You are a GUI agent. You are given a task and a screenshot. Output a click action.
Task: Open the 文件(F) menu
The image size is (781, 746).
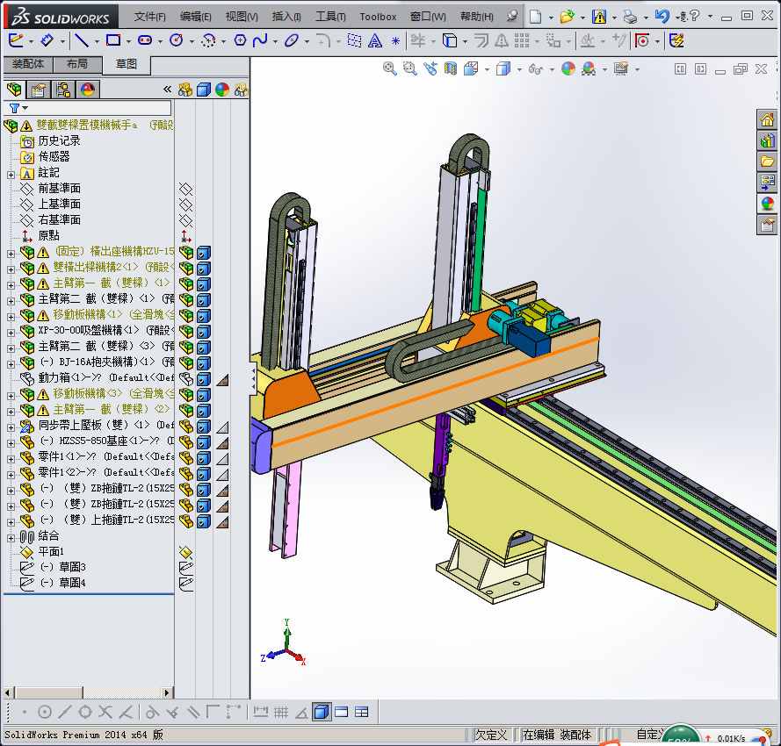149,17
